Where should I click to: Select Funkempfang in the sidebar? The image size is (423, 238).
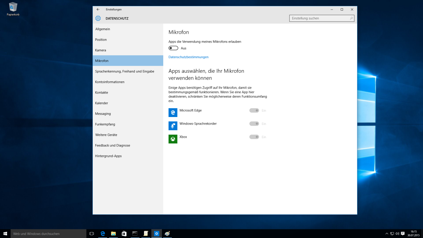coord(128,124)
